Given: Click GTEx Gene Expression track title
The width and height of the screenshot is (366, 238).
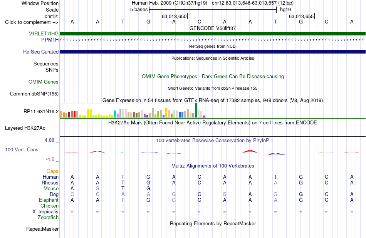Looking at the screenshot, I should [213, 101].
